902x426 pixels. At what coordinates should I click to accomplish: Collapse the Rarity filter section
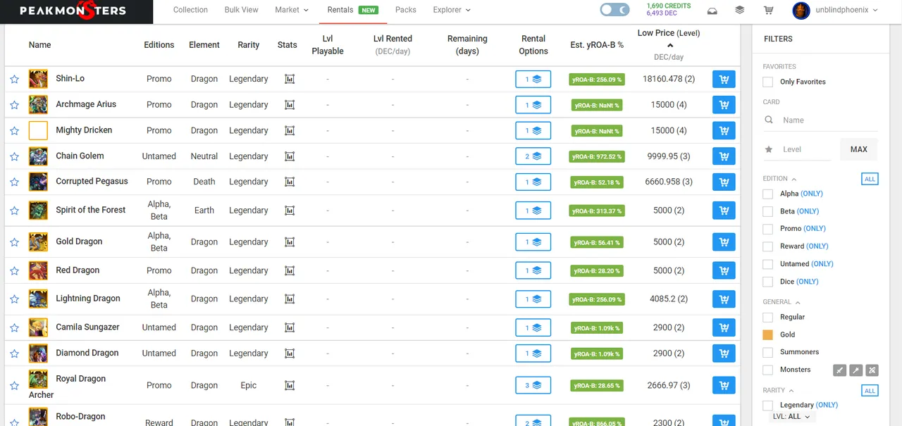coord(778,390)
